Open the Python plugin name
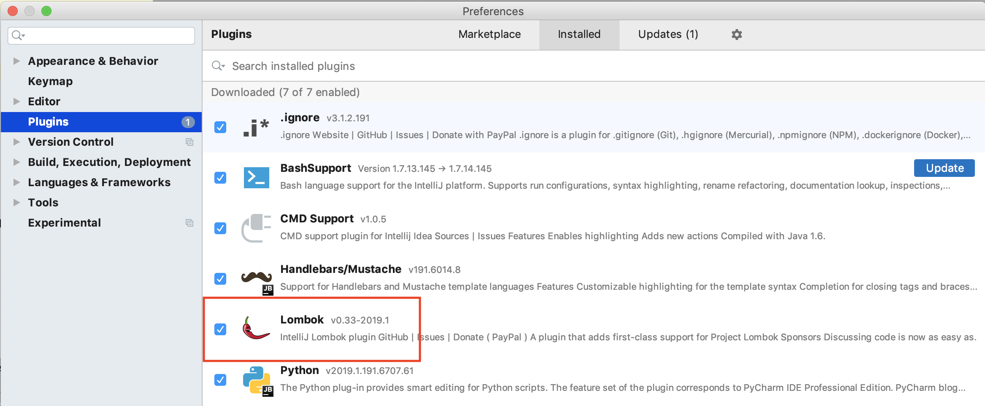This screenshot has width=985, height=406. tap(300, 370)
